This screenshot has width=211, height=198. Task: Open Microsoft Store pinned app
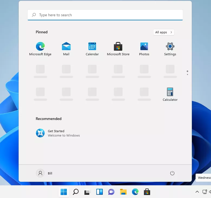118,47
